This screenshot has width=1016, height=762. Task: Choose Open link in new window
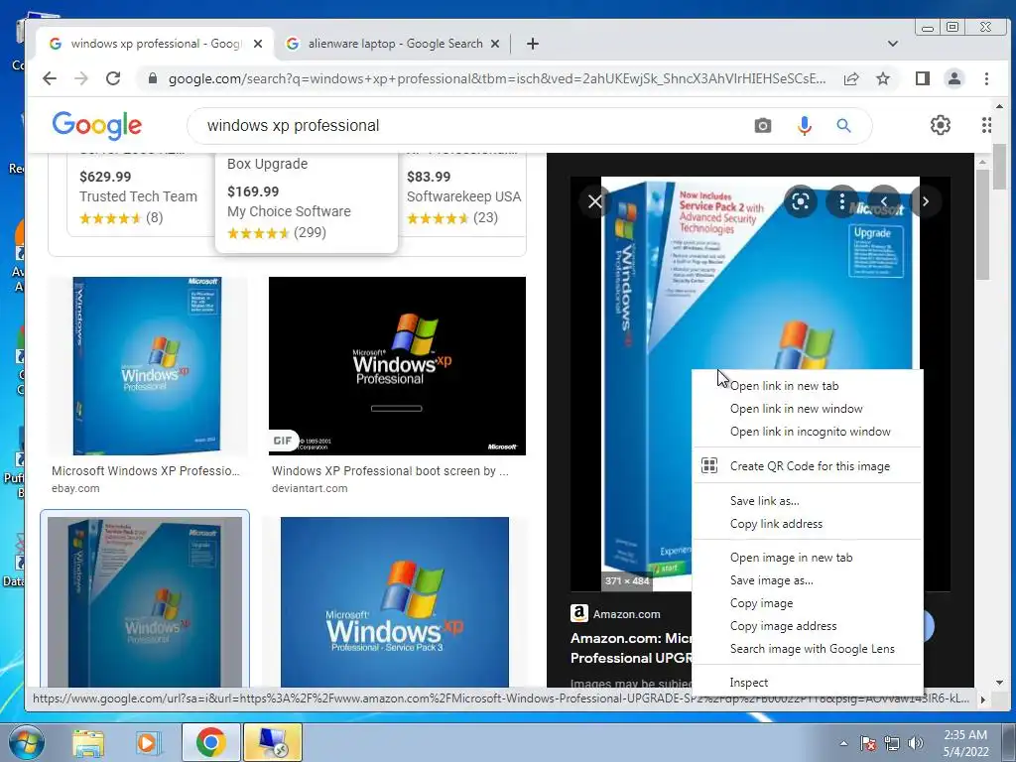[x=808, y=409]
